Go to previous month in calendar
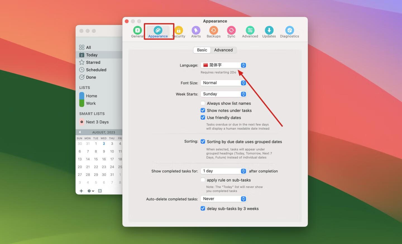The image size is (402, 244). 80,132
